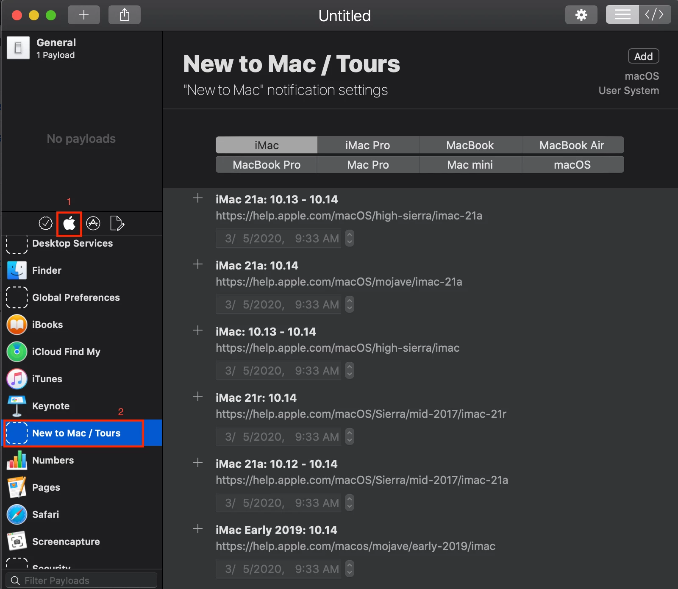Click URL text https://help.apple.com/macOS/mojave/imac-21a
Viewport: 678px width, 589px height.
tap(339, 282)
